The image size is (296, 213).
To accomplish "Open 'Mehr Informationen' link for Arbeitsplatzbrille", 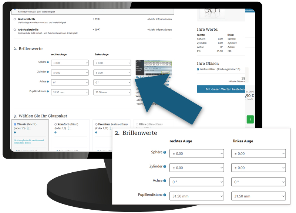I will pyautogui.click(x=159, y=30).
